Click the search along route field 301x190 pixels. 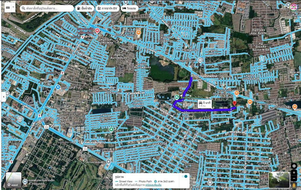point(47,9)
